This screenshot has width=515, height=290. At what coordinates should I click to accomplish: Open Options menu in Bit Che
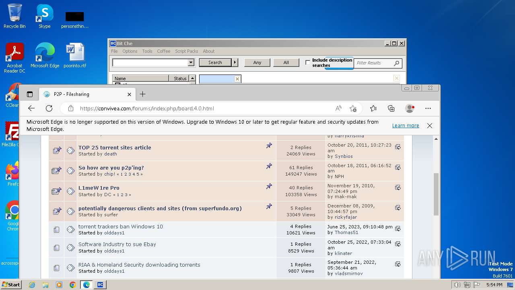(x=130, y=51)
